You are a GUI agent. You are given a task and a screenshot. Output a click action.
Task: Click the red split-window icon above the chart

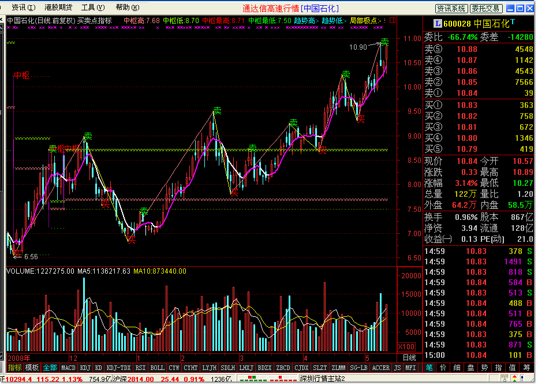[x=393, y=21]
